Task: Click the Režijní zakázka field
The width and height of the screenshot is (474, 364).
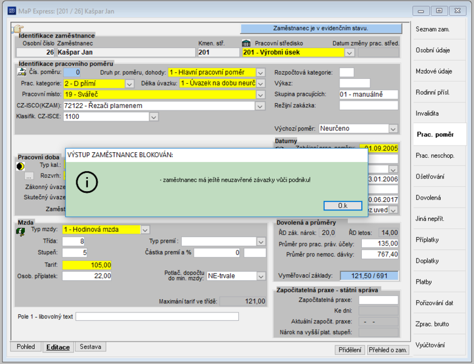Action: click(369, 106)
